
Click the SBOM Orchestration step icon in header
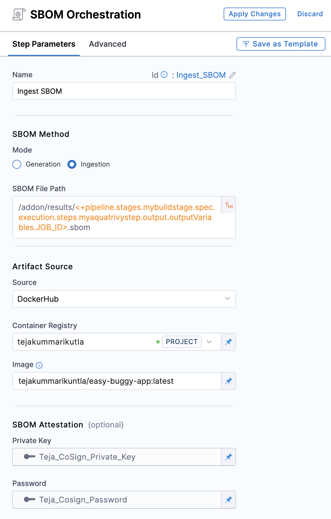pyautogui.click(x=19, y=15)
